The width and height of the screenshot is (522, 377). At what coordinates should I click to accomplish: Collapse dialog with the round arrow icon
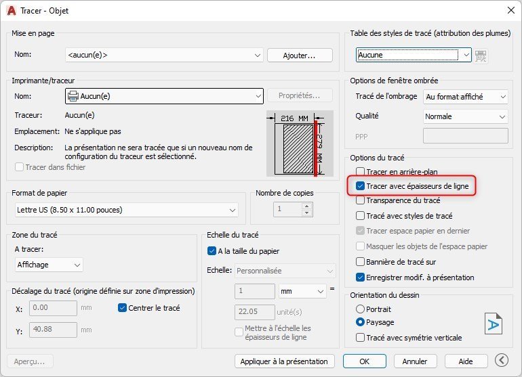tap(502, 360)
